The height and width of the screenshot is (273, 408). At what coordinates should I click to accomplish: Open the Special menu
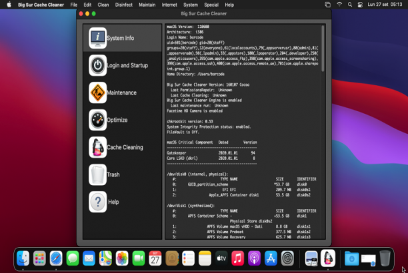click(x=211, y=5)
